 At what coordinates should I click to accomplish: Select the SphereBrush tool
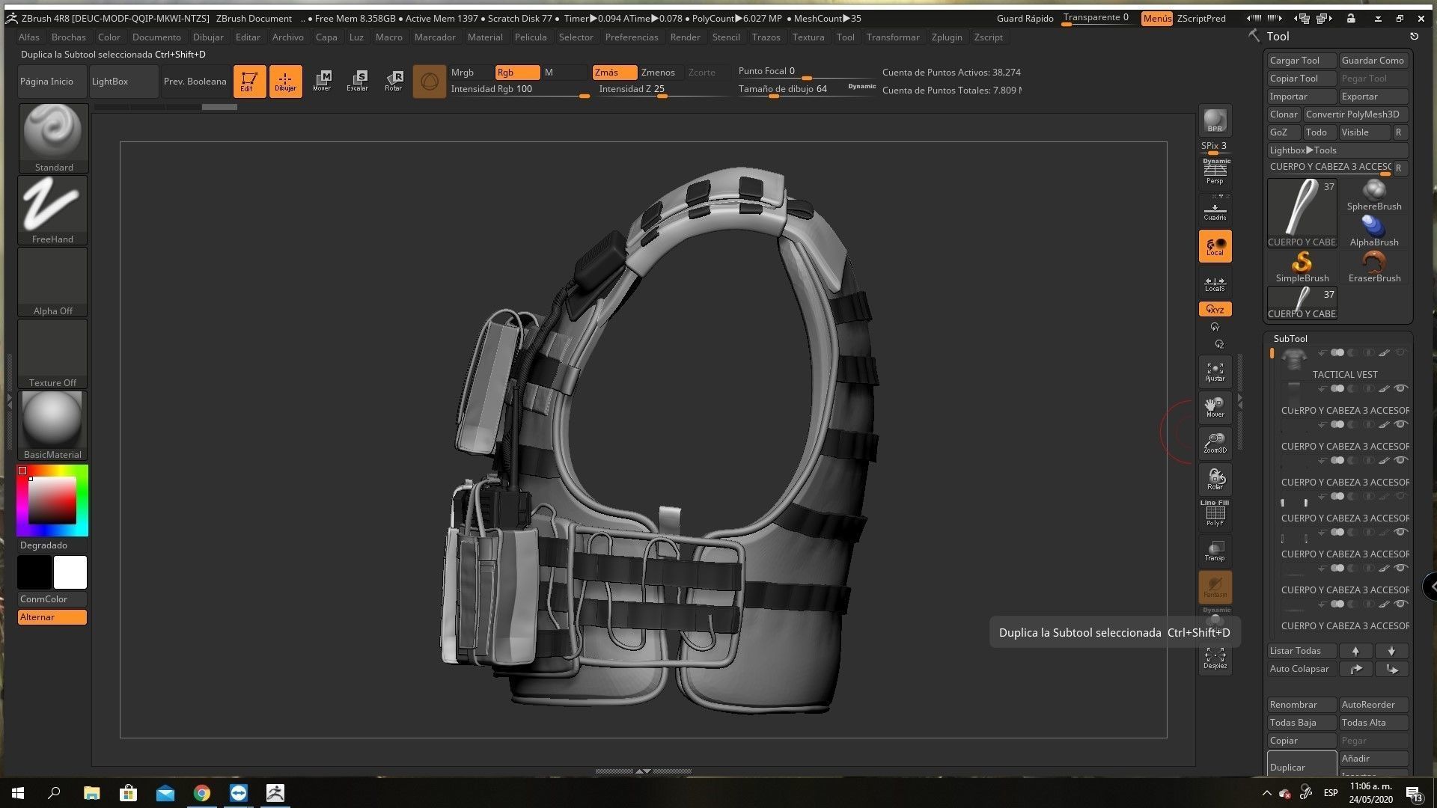1374,195
